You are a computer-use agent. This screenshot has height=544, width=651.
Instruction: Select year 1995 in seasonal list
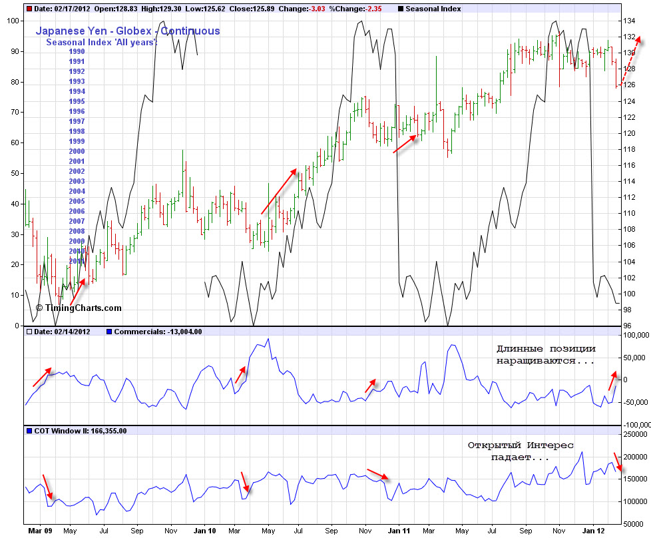pyautogui.click(x=77, y=101)
